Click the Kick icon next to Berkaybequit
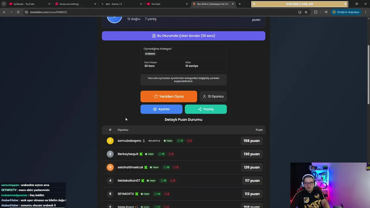 click(x=141, y=154)
